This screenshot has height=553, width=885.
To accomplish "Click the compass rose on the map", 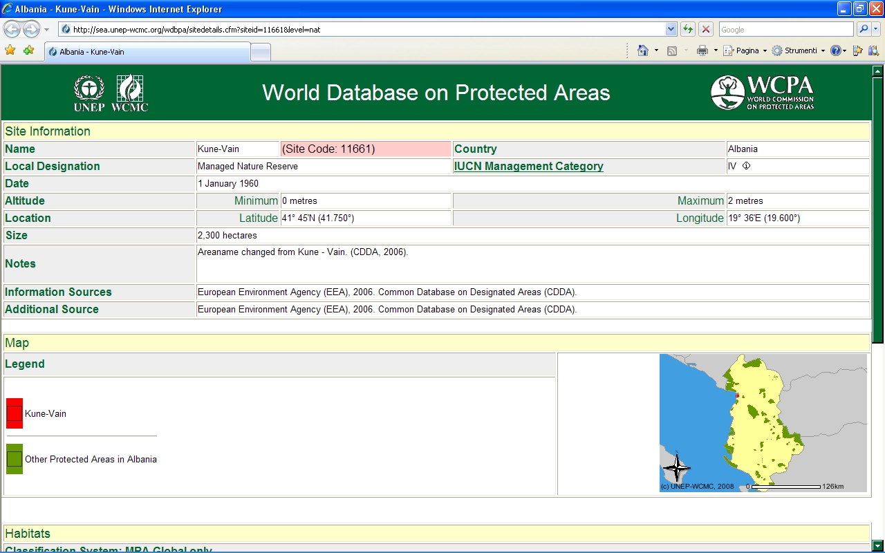I will coord(676,468).
